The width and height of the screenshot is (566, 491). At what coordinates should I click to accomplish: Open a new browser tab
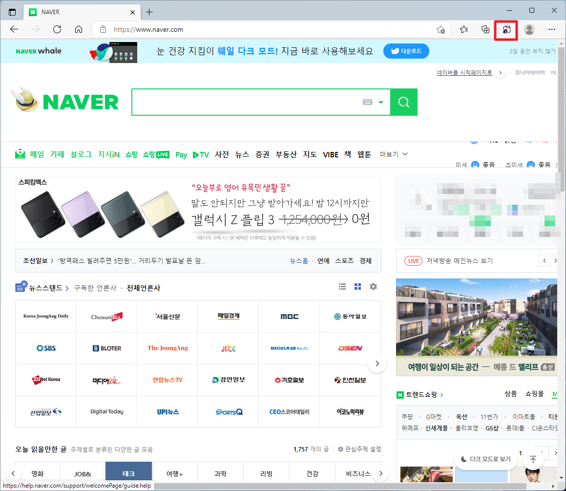(149, 12)
